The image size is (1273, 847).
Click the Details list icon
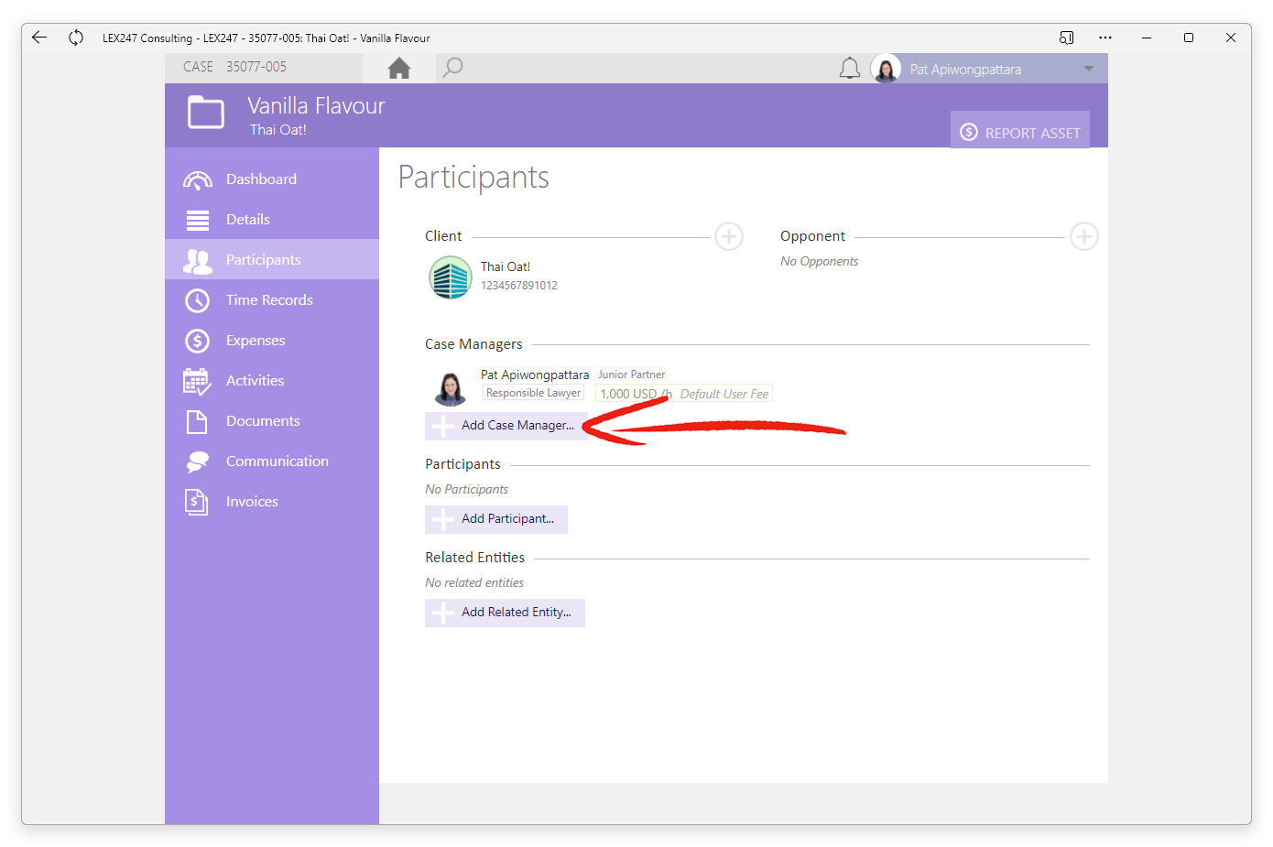click(197, 220)
